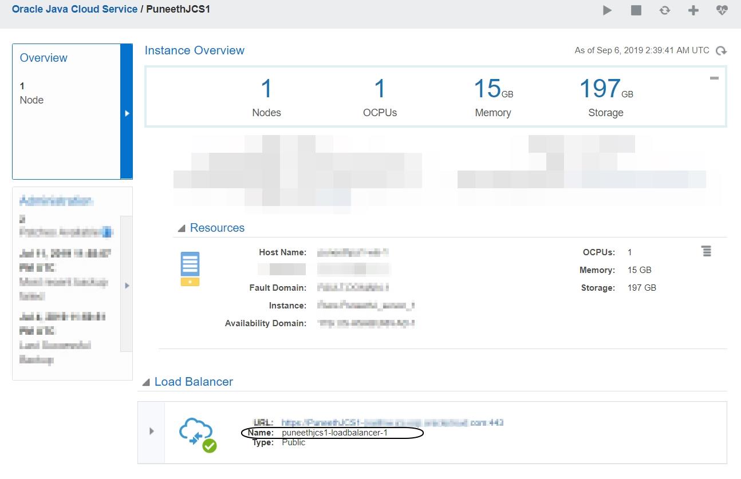Click the Resources Memory 15 GB value
Image resolution: width=741 pixels, height=479 pixels.
pyautogui.click(x=640, y=270)
